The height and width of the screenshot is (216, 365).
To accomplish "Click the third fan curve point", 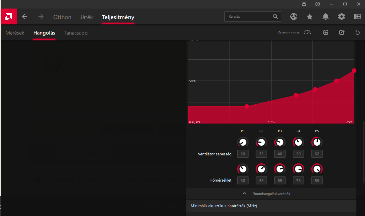I will point(315,89).
